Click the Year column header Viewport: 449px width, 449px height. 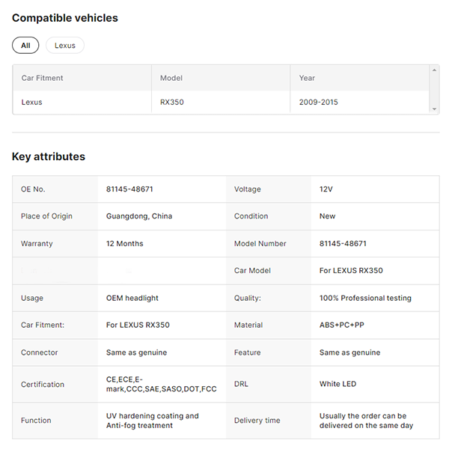(307, 78)
